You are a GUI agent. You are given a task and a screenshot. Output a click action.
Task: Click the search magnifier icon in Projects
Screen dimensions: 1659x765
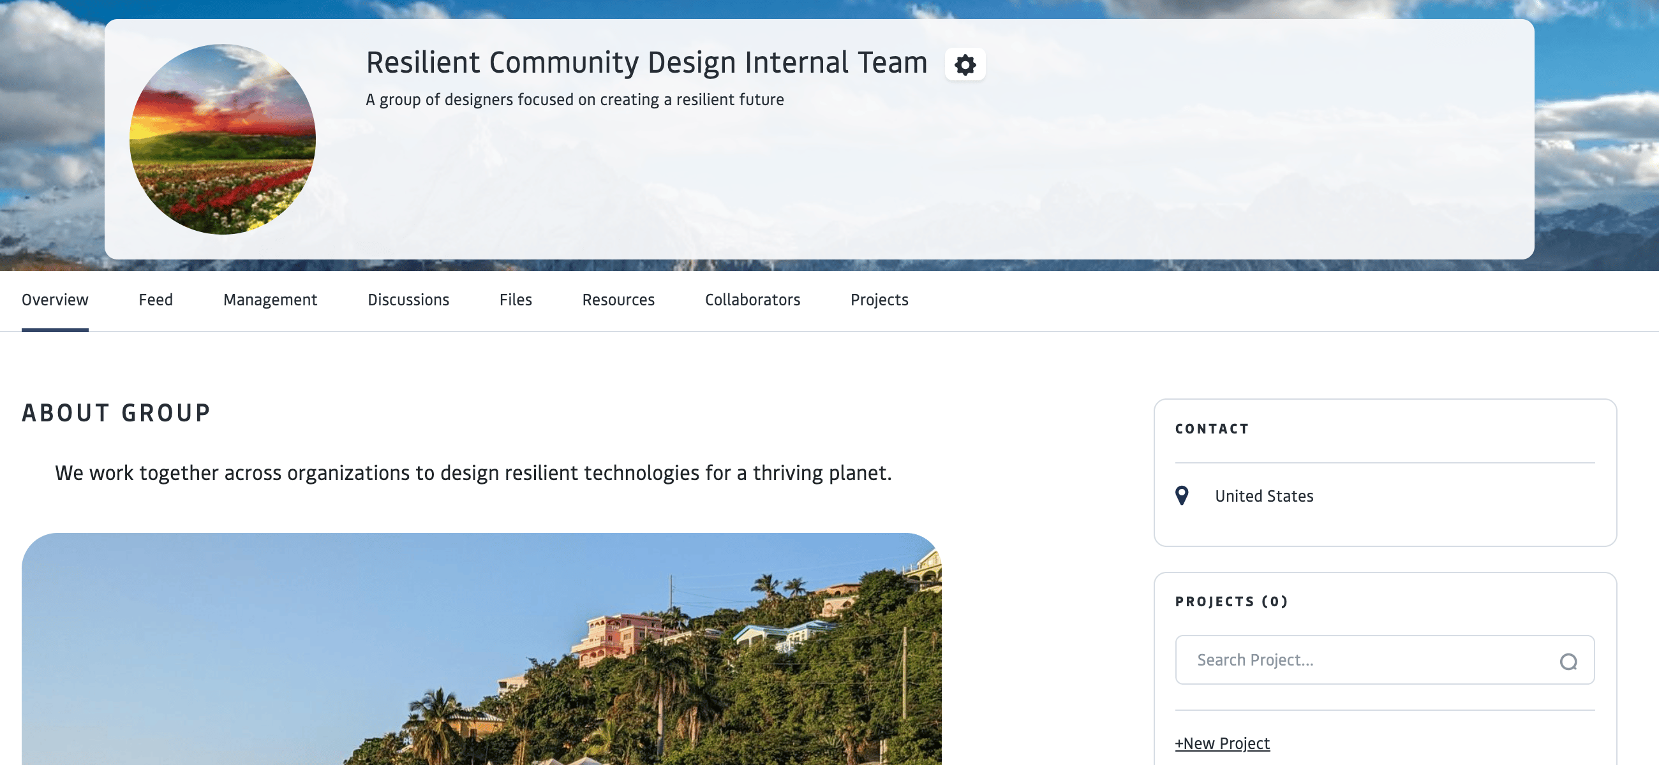(1568, 661)
